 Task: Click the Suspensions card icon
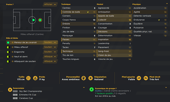pos(10,90)
